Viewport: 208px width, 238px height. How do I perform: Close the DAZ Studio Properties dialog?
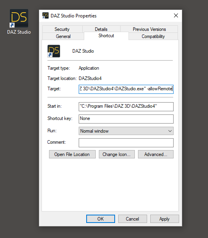[x=176, y=15]
